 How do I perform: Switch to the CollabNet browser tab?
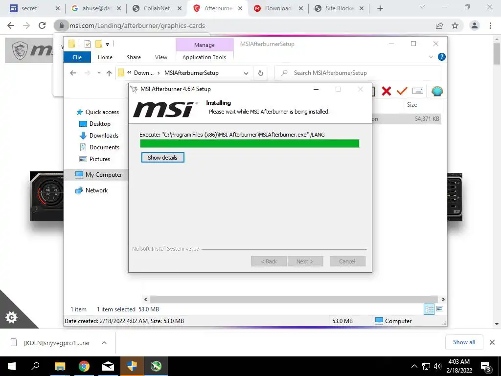click(157, 8)
